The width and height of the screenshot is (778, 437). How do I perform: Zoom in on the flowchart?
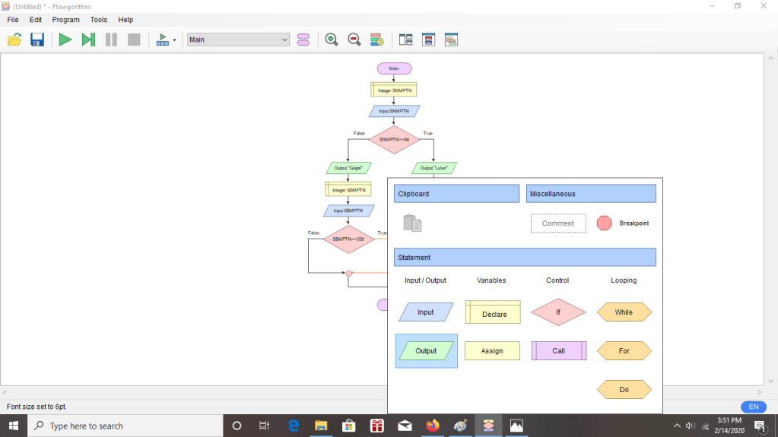[x=332, y=40]
